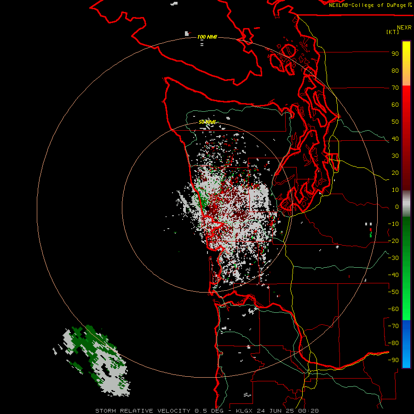
Task: Click the 50 value on the velocity scale
Action: 395,122
